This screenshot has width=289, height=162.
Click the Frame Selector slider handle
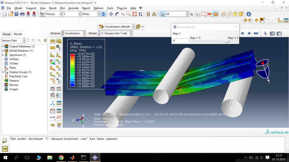(x=227, y=41)
